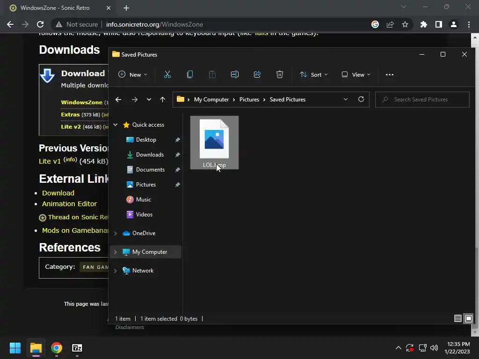Viewport: 479px width, 359px height.
Task: Select the LOL.bmp file thumbnail
Action: [x=214, y=143]
